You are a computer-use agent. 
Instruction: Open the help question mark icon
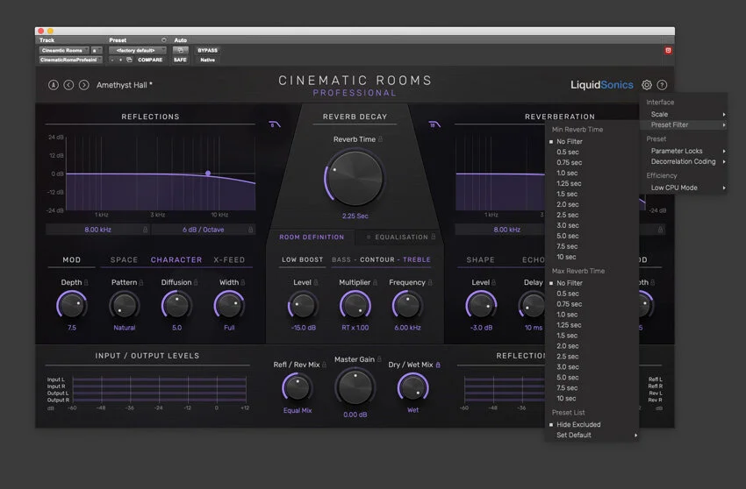[x=662, y=85]
